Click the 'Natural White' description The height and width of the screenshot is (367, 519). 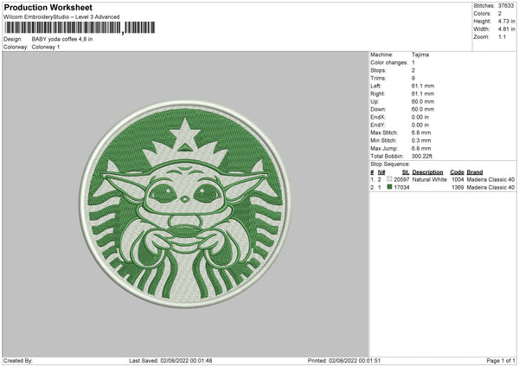pyautogui.click(x=429, y=179)
